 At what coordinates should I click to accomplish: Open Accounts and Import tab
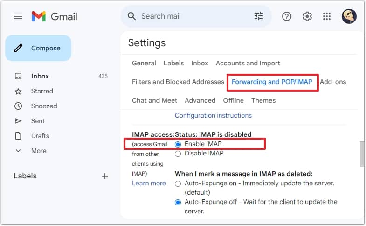point(248,63)
